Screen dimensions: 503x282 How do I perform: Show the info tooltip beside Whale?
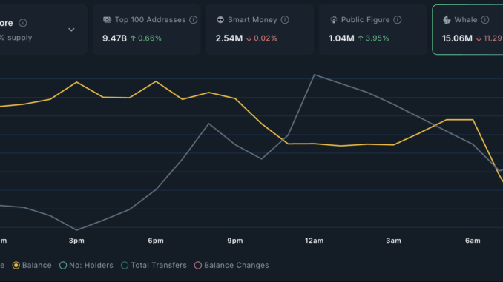pos(485,20)
